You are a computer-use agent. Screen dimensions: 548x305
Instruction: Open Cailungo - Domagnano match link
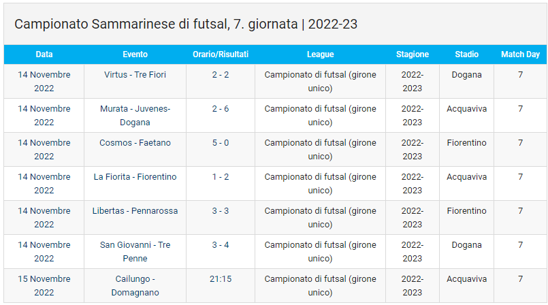pos(135,285)
